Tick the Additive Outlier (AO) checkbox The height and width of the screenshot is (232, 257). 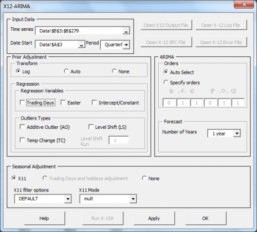[23, 127]
